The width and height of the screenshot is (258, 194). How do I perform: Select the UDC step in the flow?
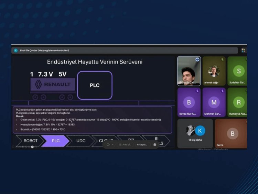click(x=81, y=141)
